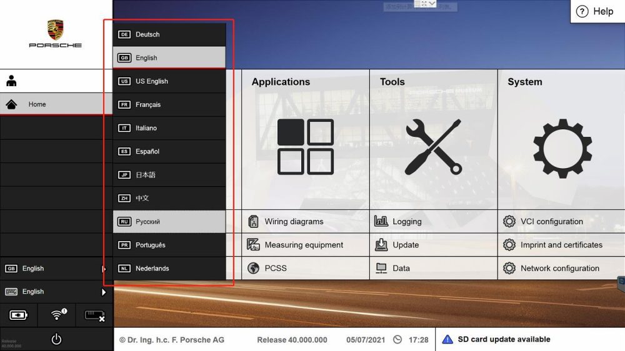The image size is (625, 351).
Task: Open the System gear icon
Action: pyautogui.click(x=562, y=147)
